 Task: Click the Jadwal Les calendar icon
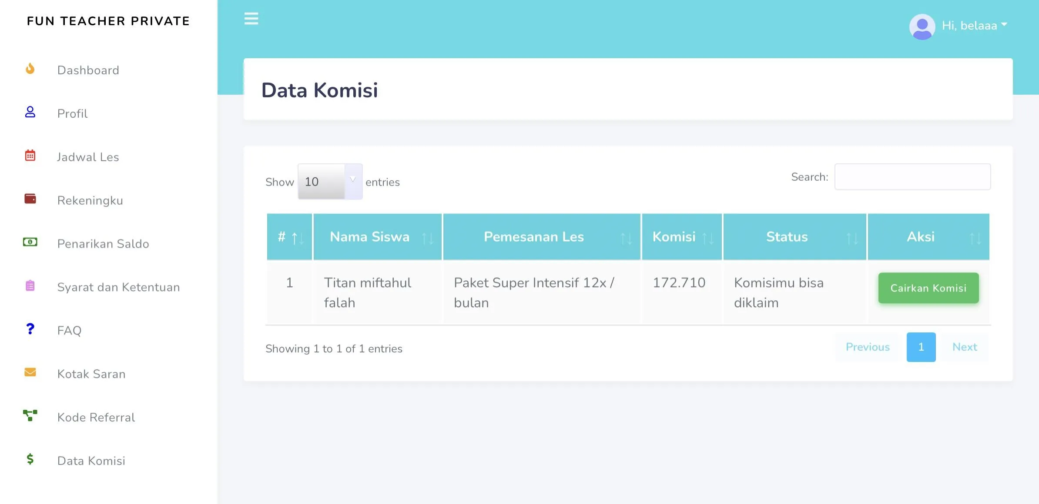pyautogui.click(x=30, y=156)
